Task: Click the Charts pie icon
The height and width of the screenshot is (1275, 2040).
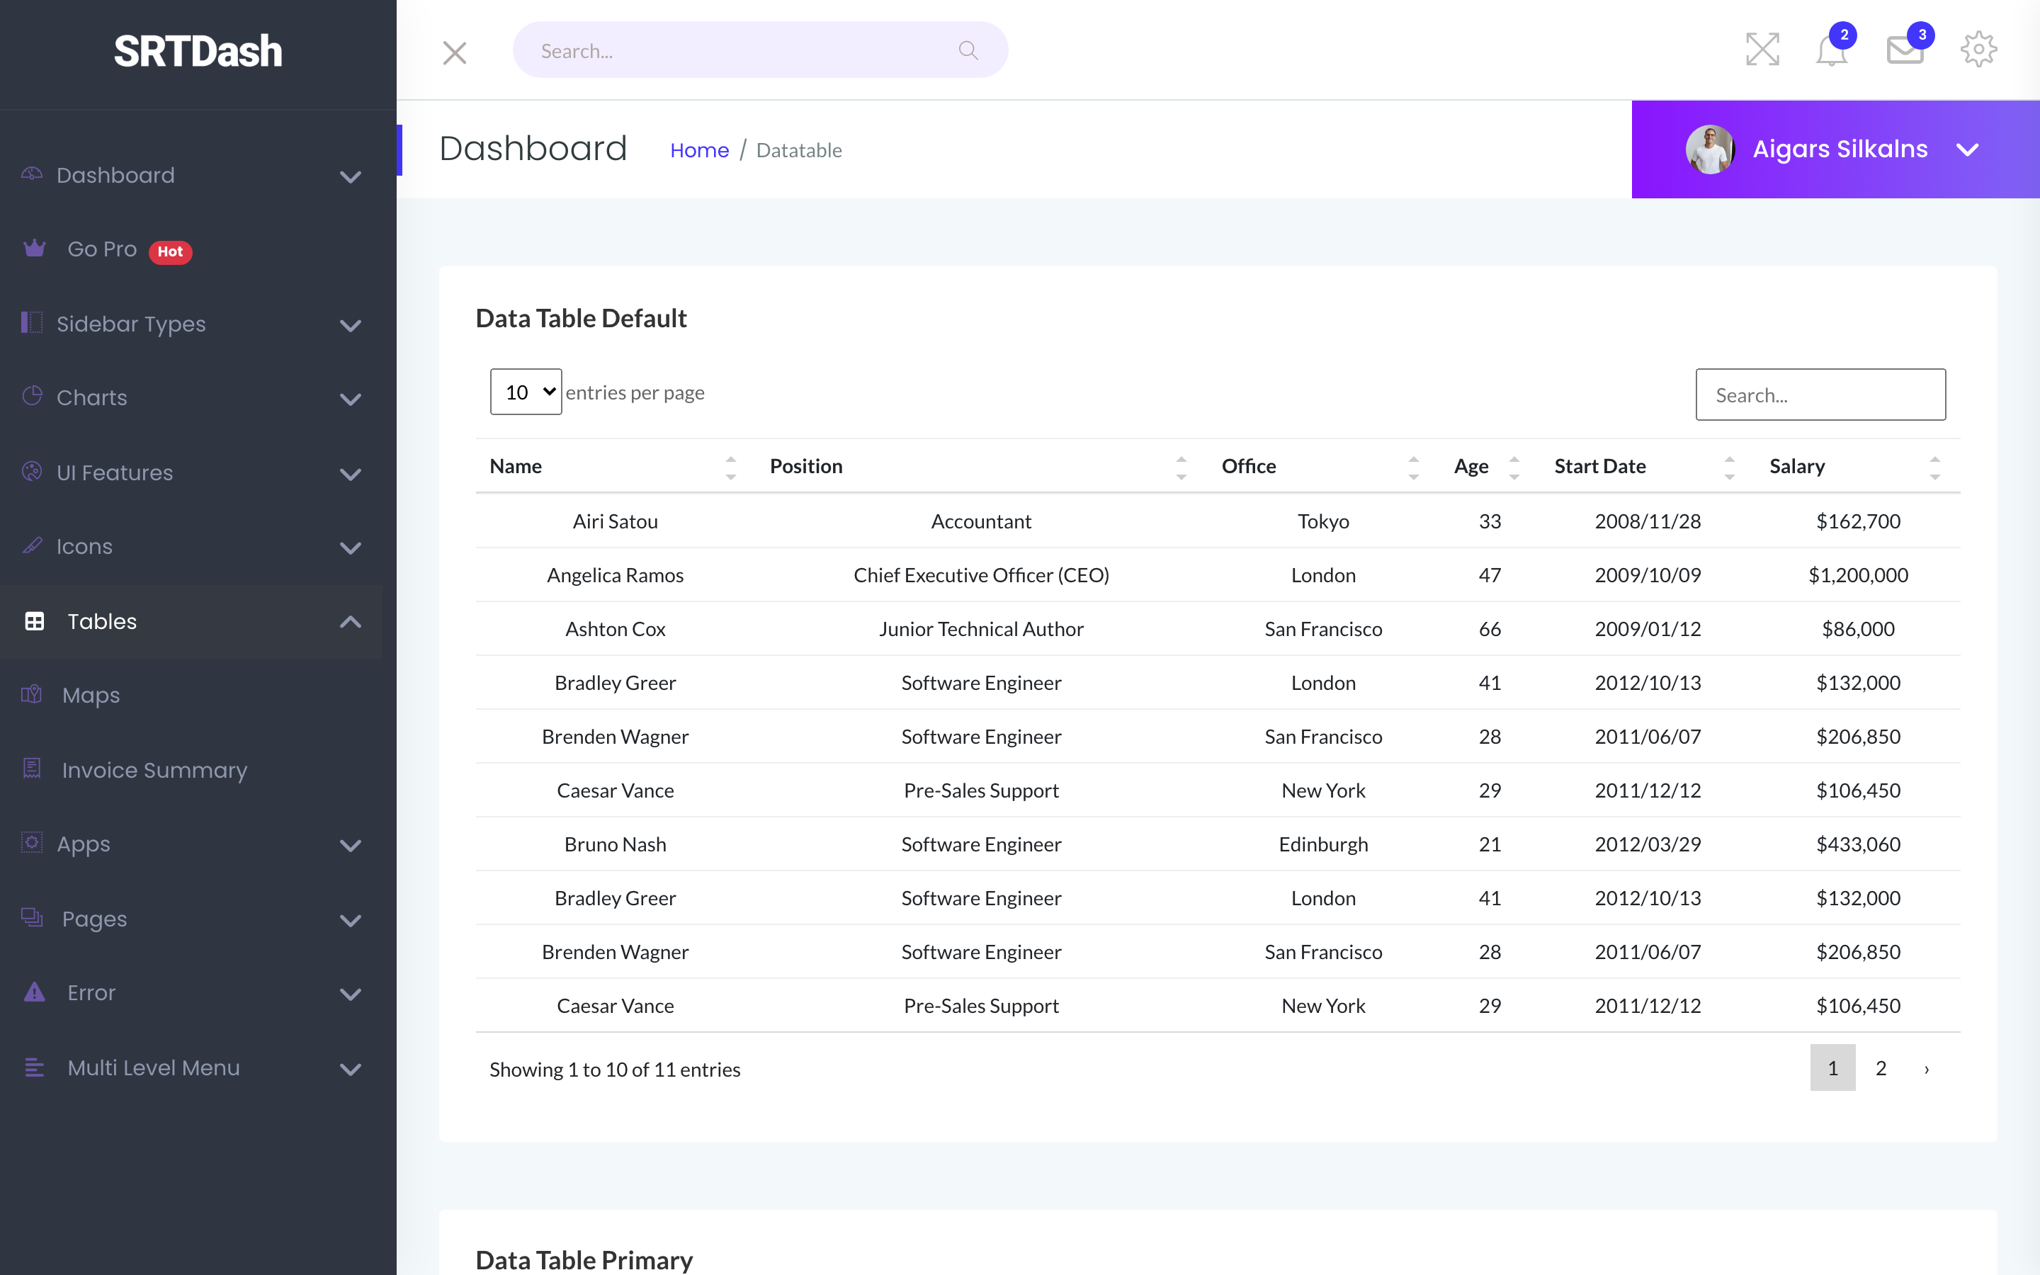Action: (32, 397)
